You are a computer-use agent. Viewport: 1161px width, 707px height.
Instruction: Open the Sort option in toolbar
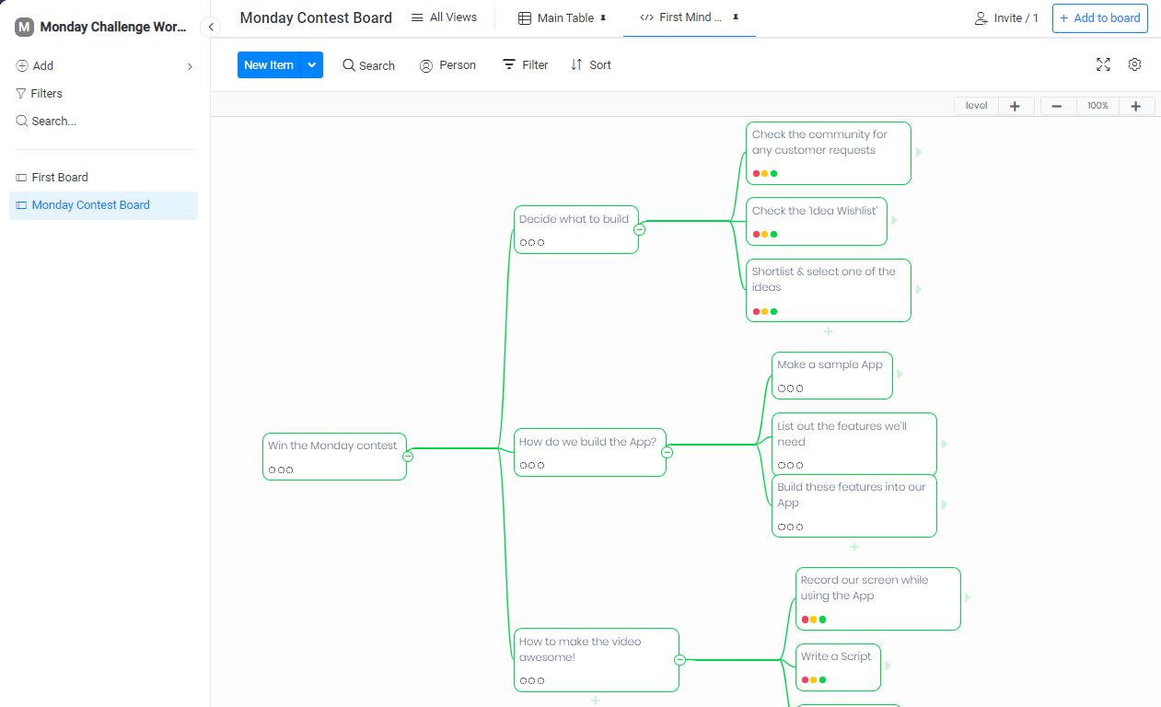tap(591, 65)
